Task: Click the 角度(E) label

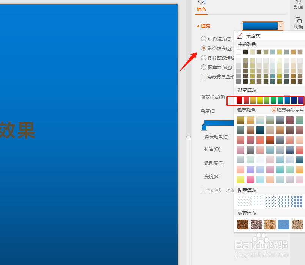Action: (208, 111)
